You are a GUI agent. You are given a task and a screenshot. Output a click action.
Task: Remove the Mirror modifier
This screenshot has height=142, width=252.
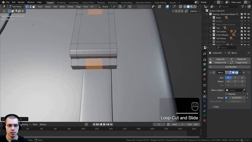244,73
